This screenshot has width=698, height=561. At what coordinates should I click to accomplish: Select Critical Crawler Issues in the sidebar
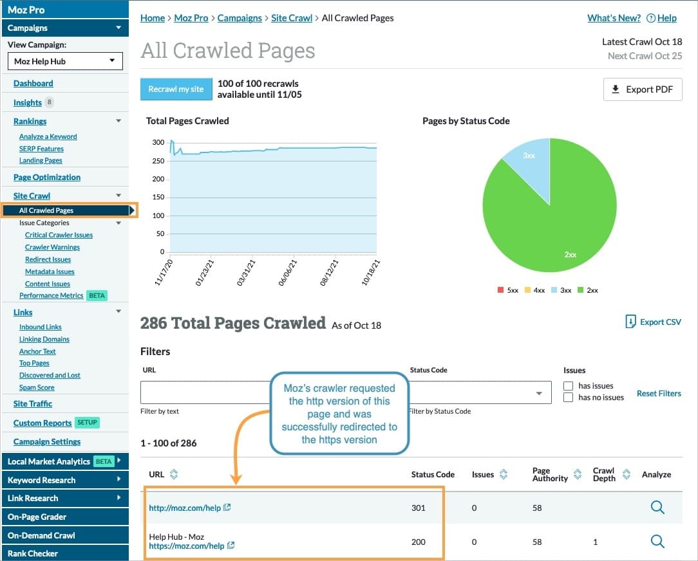59,235
